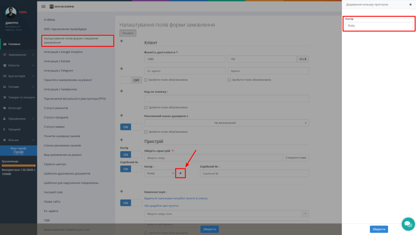Check the required-field box under Код на знижку
416x235 pixels.
pyautogui.click(x=145, y=108)
